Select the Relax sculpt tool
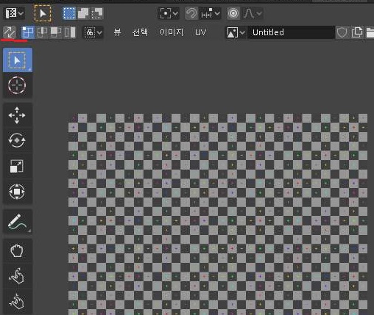374x315 pixels. 18,277
